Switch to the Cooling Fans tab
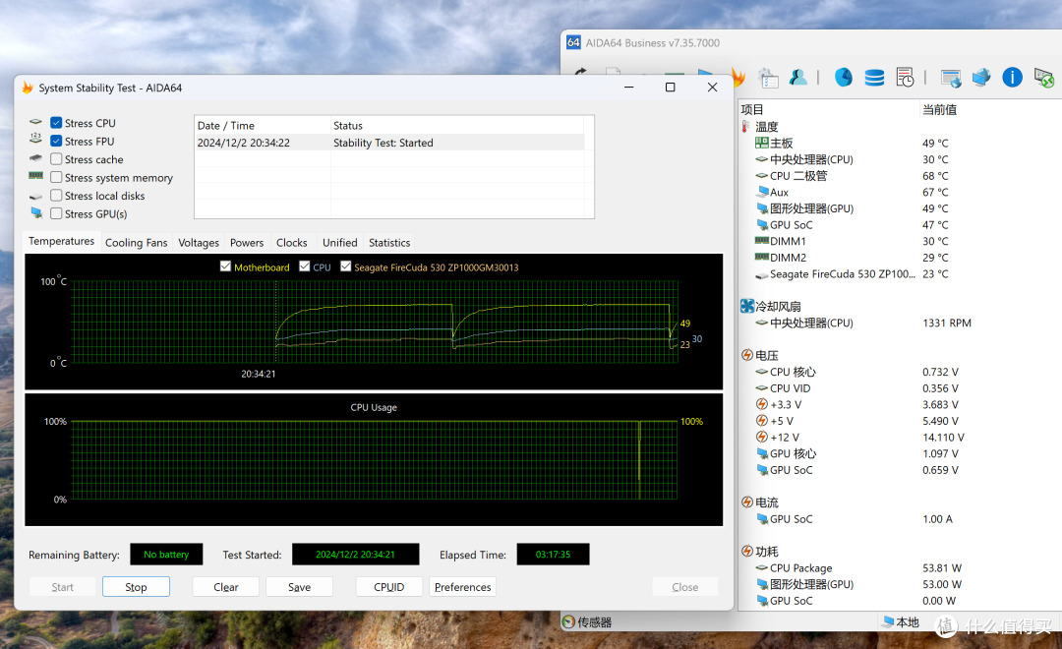 tap(136, 243)
